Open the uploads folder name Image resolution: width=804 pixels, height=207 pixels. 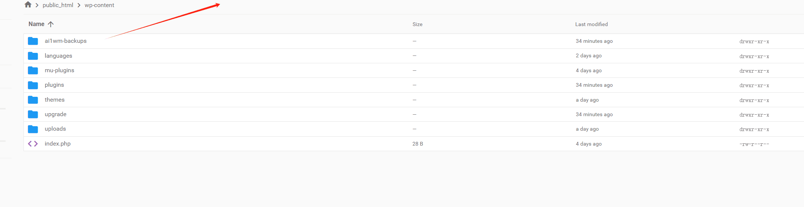(55, 129)
